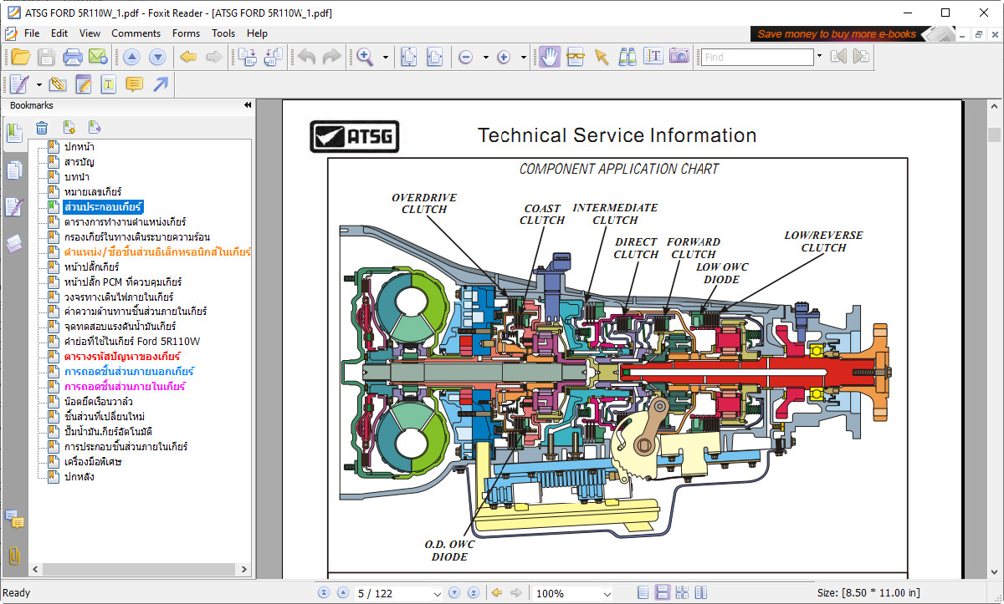The width and height of the screenshot is (1004, 604).
Task: Select the Zoom In magnifier tool
Action: [365, 57]
